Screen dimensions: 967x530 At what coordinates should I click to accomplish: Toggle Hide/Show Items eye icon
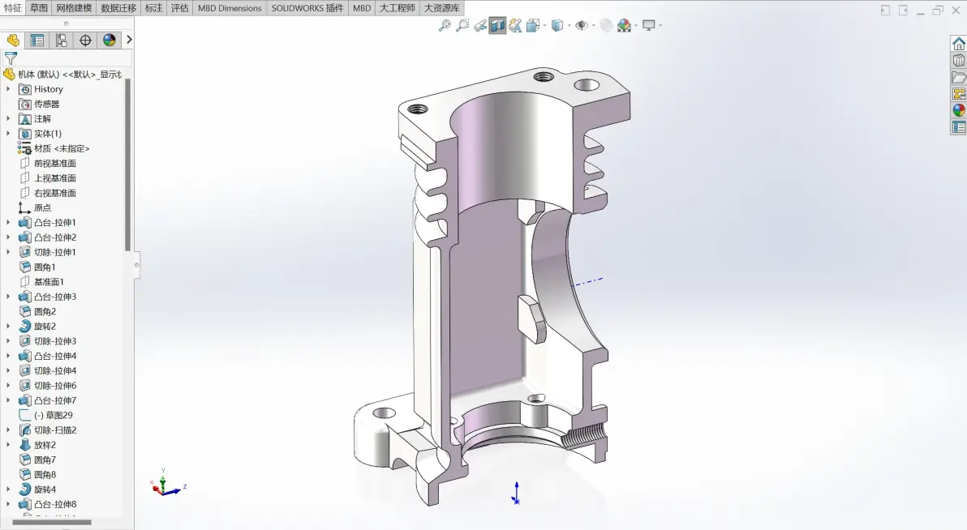click(581, 25)
